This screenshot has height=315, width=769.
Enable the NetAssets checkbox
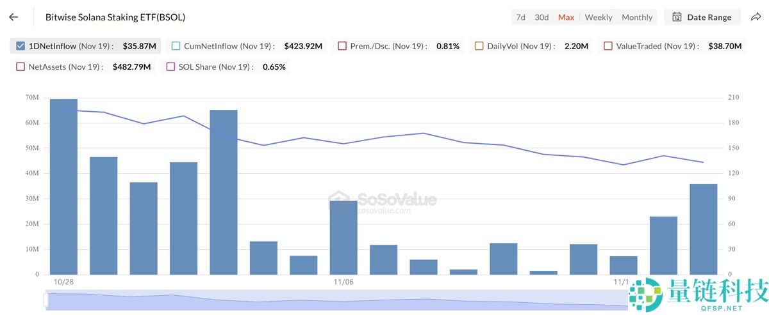tap(21, 66)
